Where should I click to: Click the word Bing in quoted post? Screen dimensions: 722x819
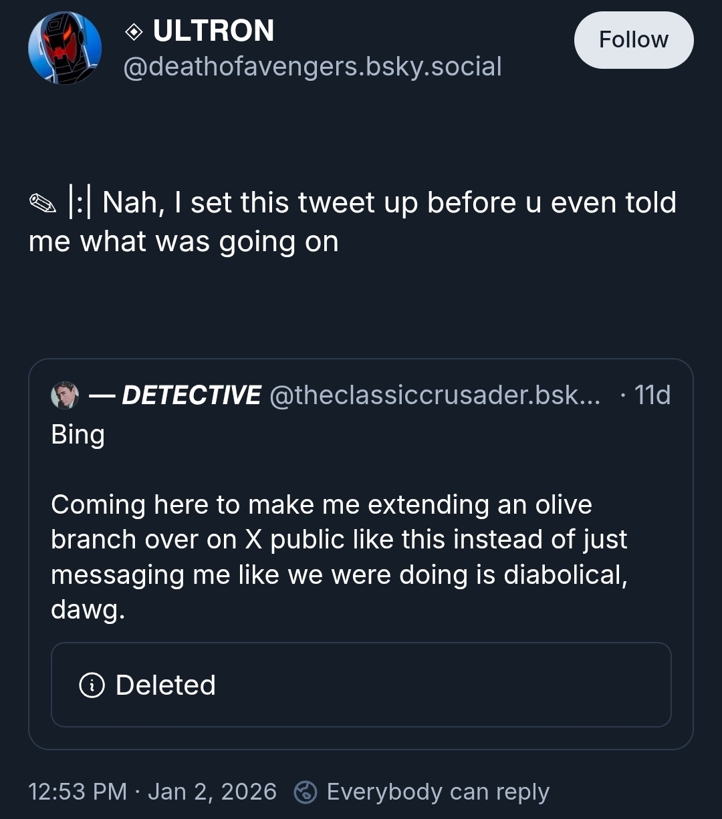78,435
